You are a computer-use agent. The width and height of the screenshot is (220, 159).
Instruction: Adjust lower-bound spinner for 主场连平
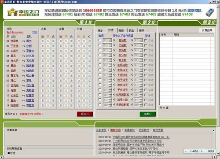110,70
